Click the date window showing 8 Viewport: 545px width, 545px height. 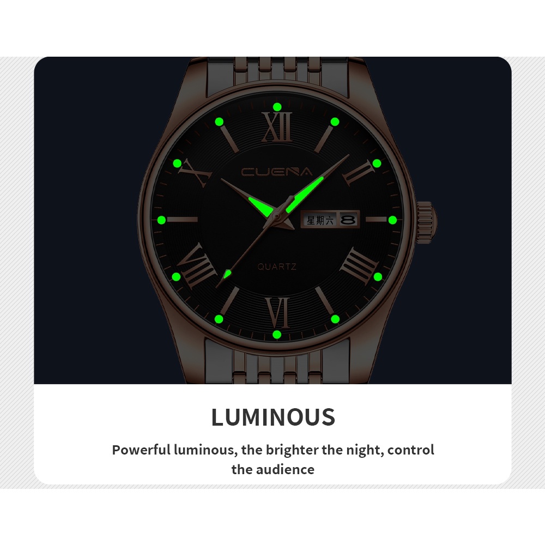pyautogui.click(x=348, y=220)
